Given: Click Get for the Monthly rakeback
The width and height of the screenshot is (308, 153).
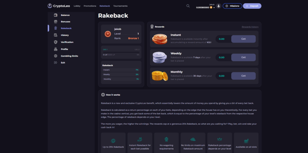Looking at the screenshot, I should (243, 76).
